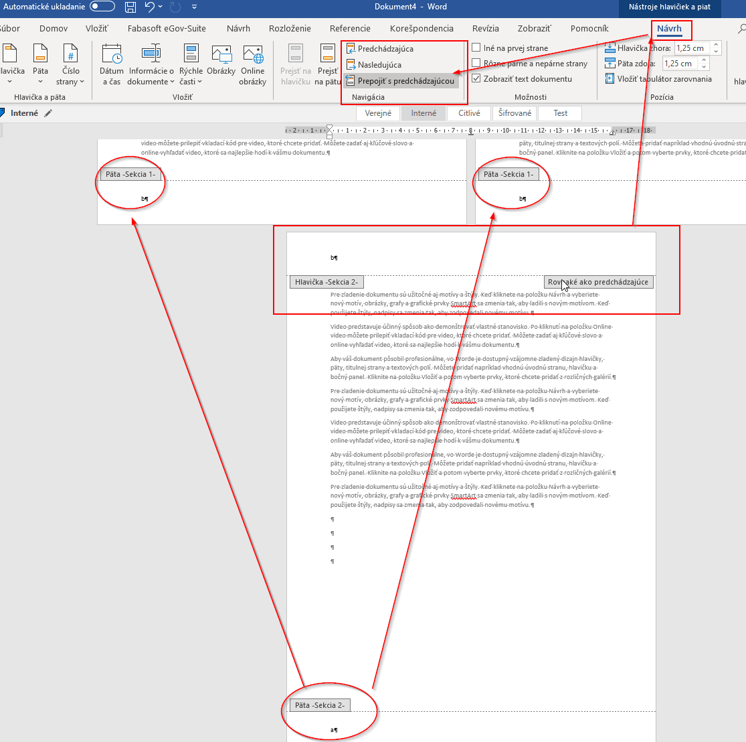Image resolution: width=746 pixels, height=742 pixels.
Task: Increase Hlavička zhora spinner value
Action: (x=716, y=45)
